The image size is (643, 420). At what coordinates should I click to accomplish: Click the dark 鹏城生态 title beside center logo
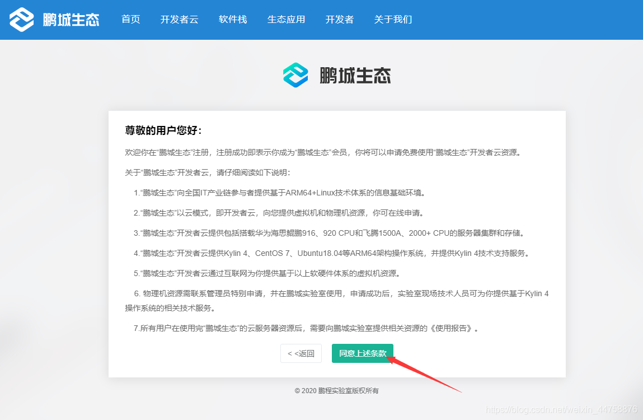coord(355,76)
